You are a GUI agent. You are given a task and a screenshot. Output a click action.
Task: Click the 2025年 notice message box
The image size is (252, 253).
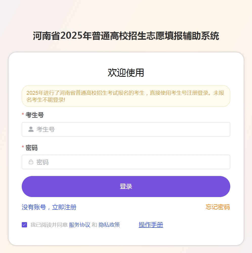126,96
